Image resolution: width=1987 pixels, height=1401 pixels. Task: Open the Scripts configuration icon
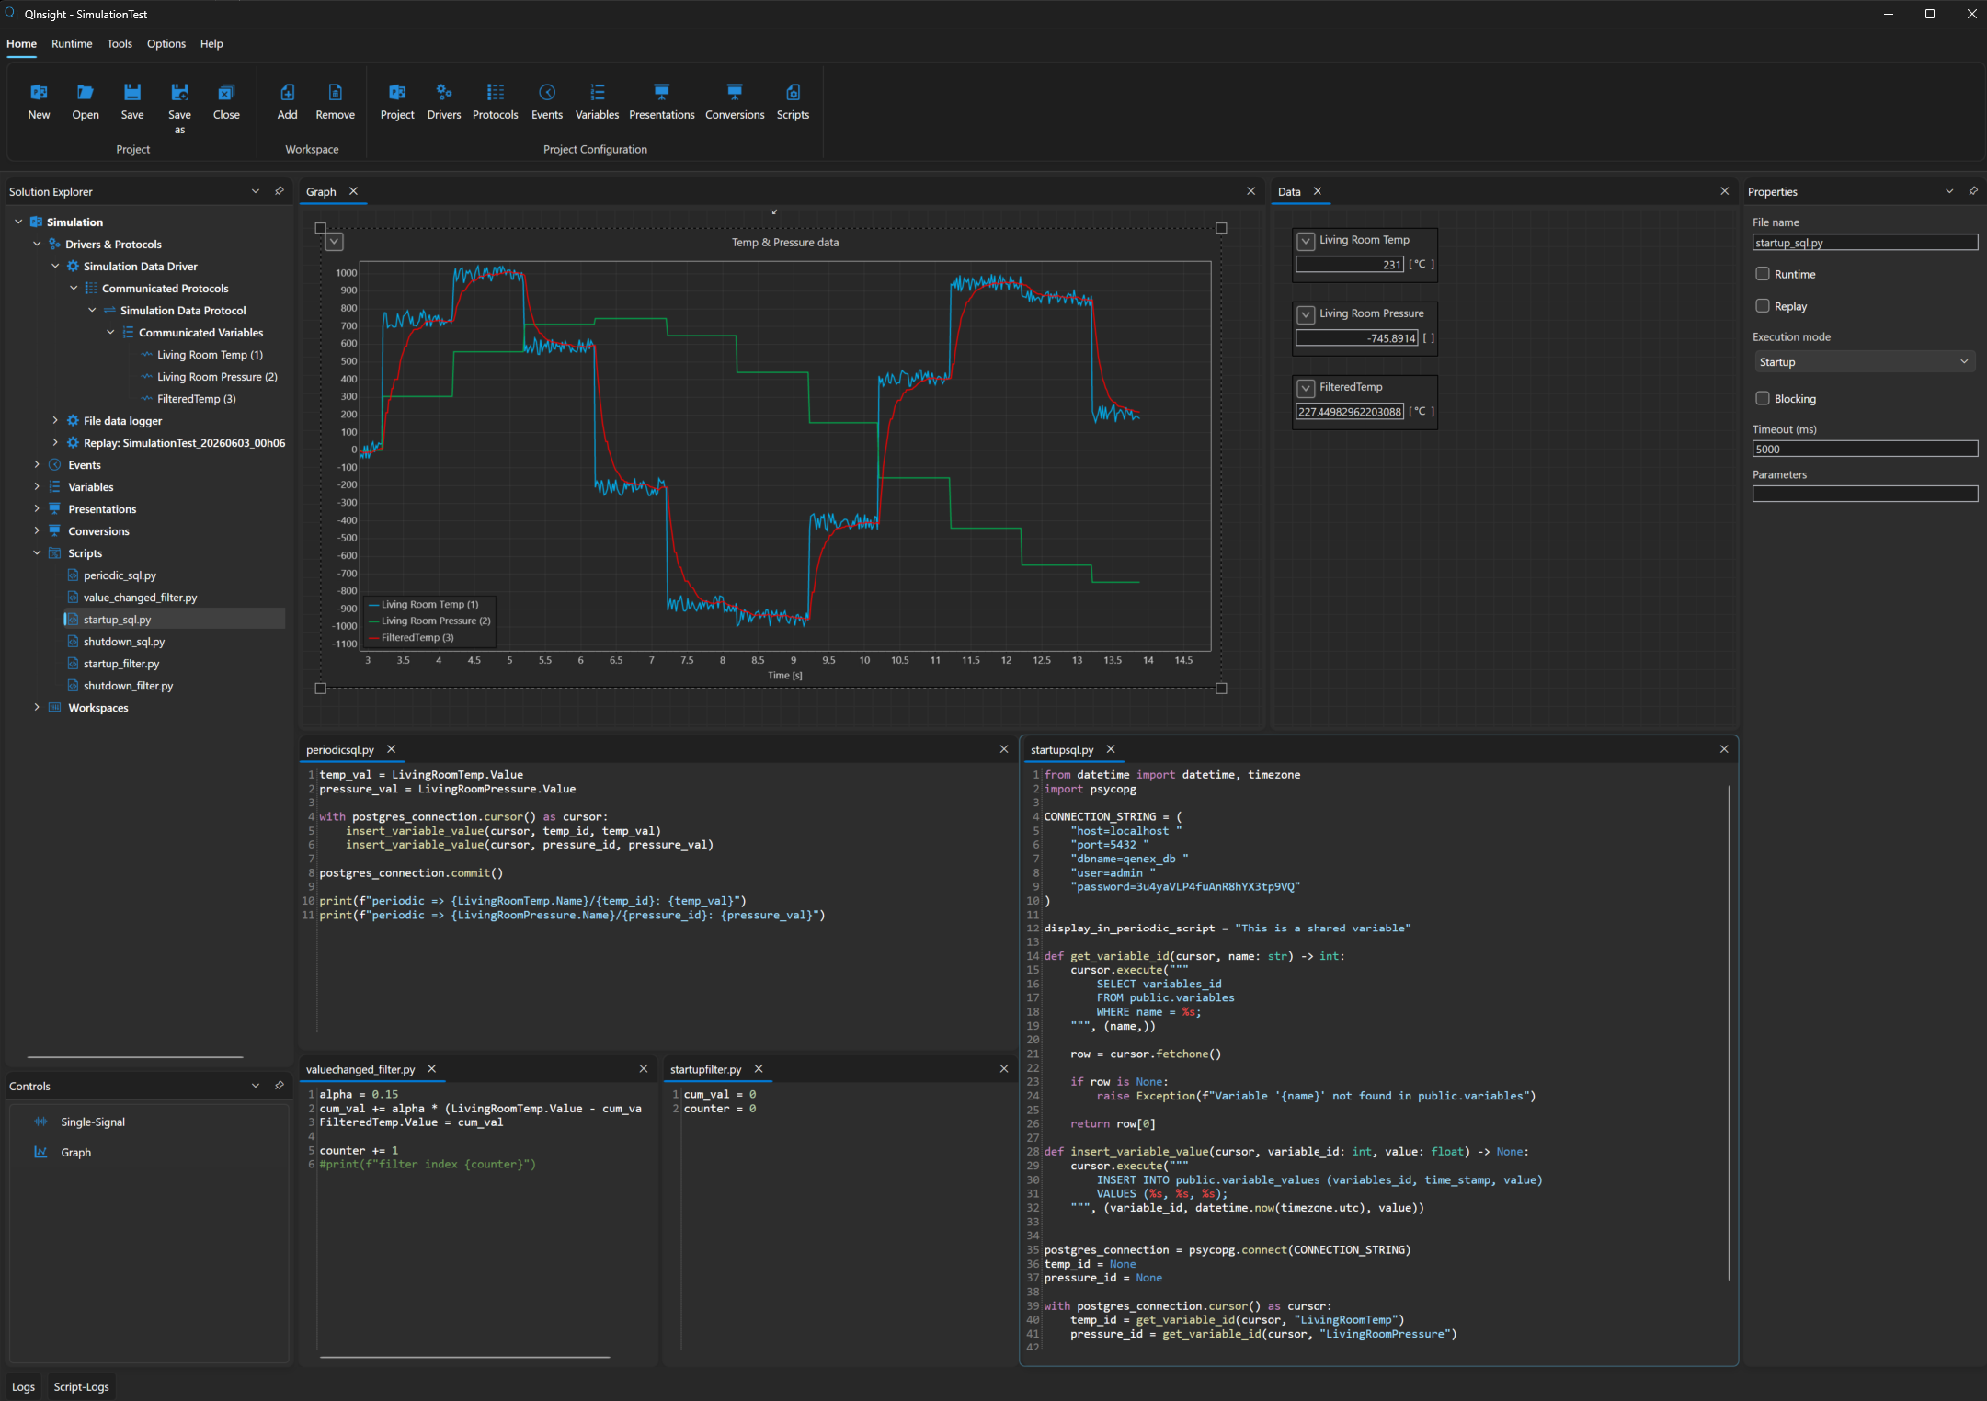[x=793, y=92]
